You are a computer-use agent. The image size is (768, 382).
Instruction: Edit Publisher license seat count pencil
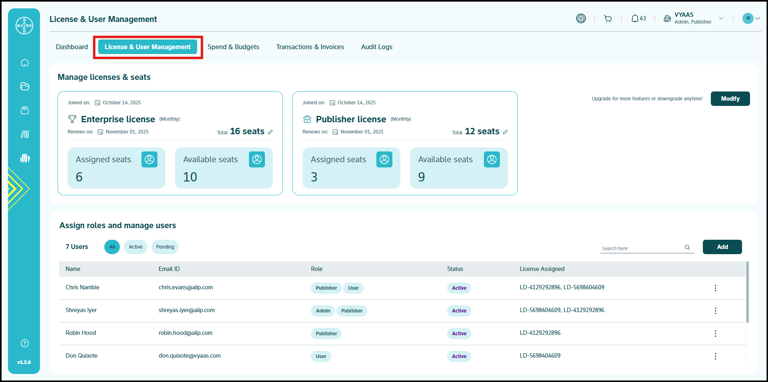tap(505, 132)
